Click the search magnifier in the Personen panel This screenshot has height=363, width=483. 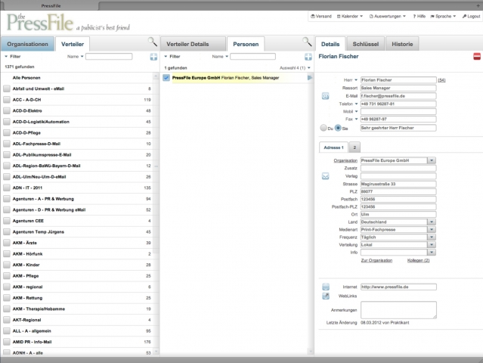306,42
